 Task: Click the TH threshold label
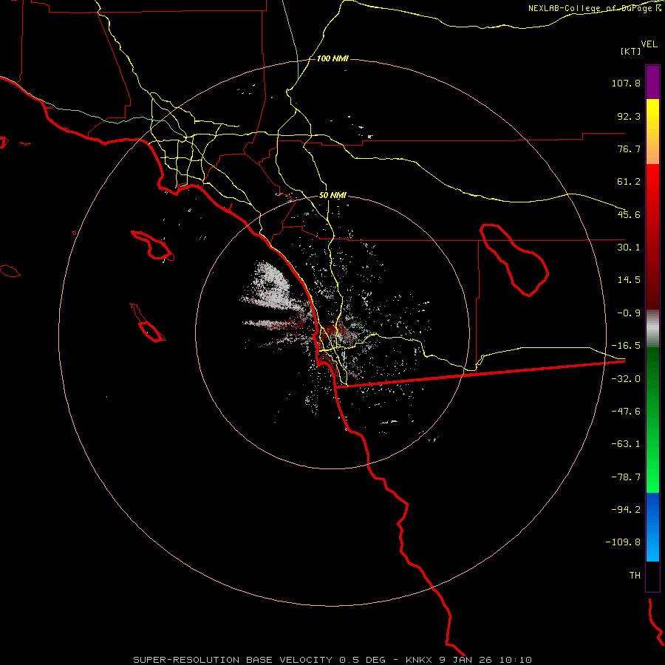point(635,575)
